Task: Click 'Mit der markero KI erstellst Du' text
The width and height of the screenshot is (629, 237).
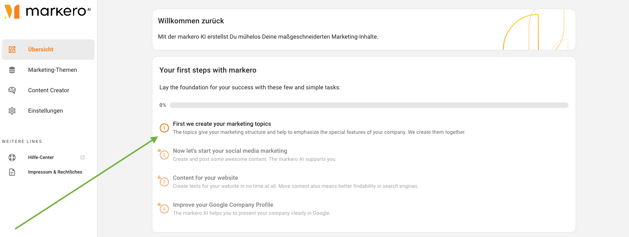Action: [x=268, y=37]
